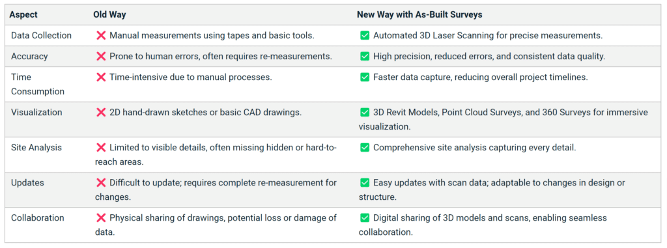Image resolution: width=667 pixels, height=248 pixels.
Task: Click the red X icon in Accuracy row
Action: [x=101, y=56]
